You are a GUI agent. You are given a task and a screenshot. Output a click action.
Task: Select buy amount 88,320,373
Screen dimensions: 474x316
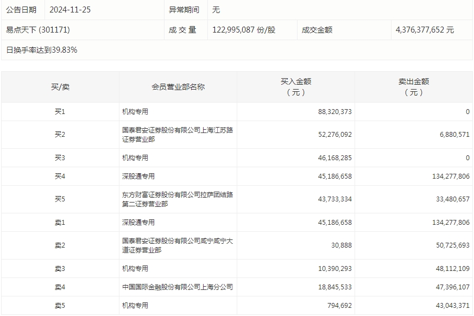click(x=334, y=112)
